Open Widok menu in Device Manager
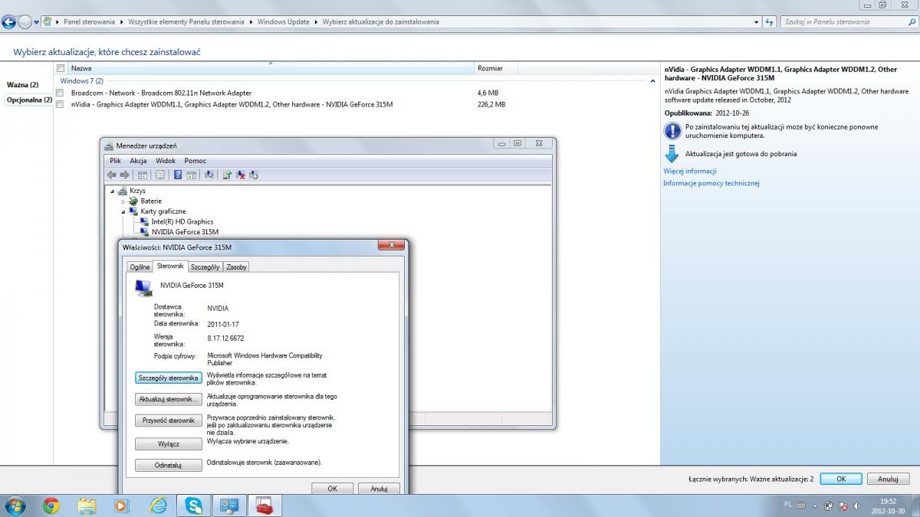Viewport: 920px width, 517px height. (x=166, y=161)
